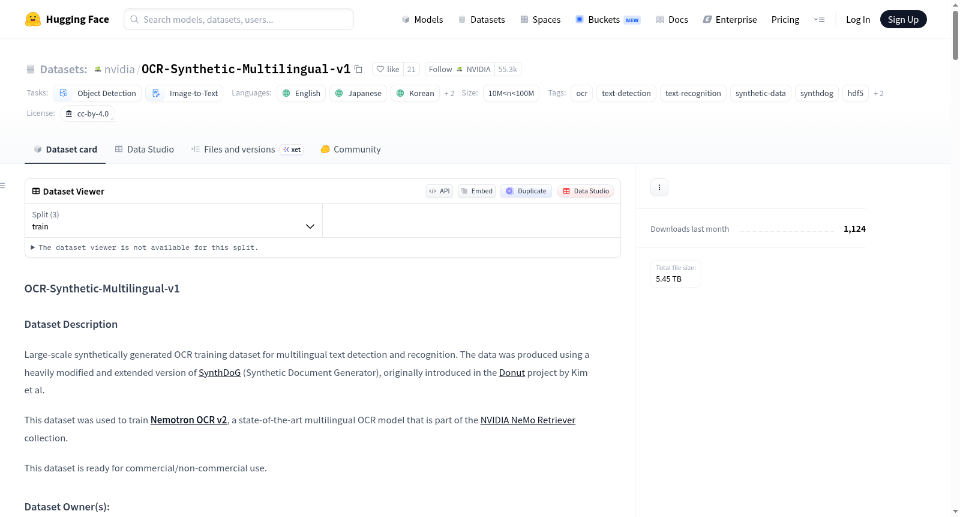Open the Spaces menu item
The height and width of the screenshot is (517, 960).
click(541, 19)
